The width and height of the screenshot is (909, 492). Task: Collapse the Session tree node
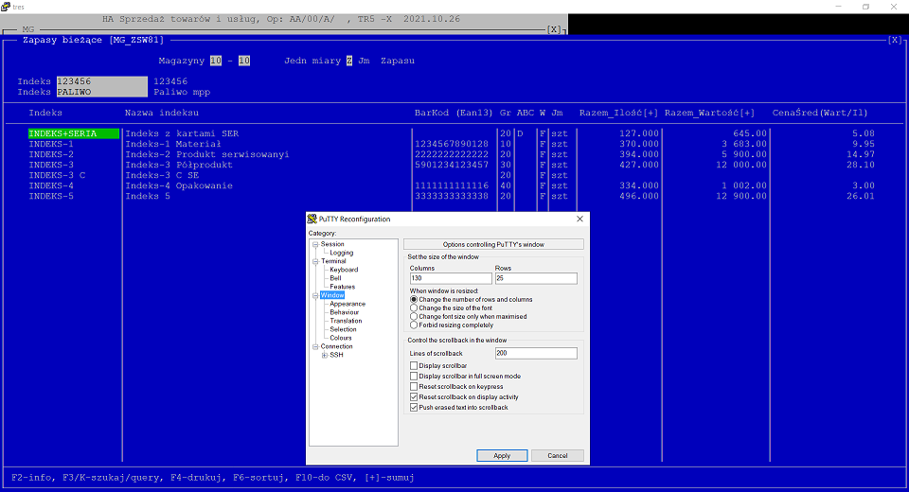pyautogui.click(x=315, y=244)
